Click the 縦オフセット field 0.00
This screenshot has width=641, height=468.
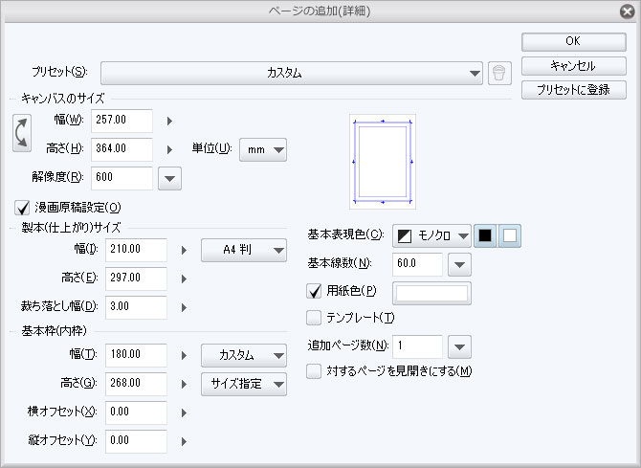pos(136,441)
